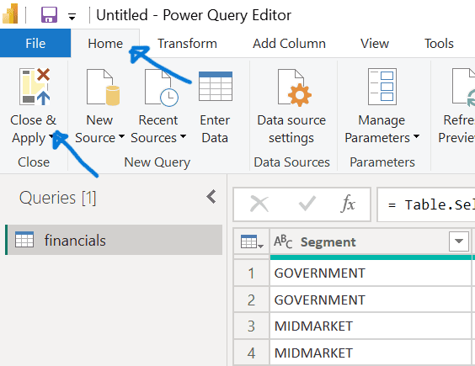Viewport: 475px width, 366px height.
Task: Click the Close & Apply label
Action: [x=33, y=129]
